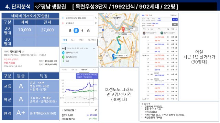Click the 3억 5,000 jeonse transaction row
The image size is (220, 123).
coord(159,55)
